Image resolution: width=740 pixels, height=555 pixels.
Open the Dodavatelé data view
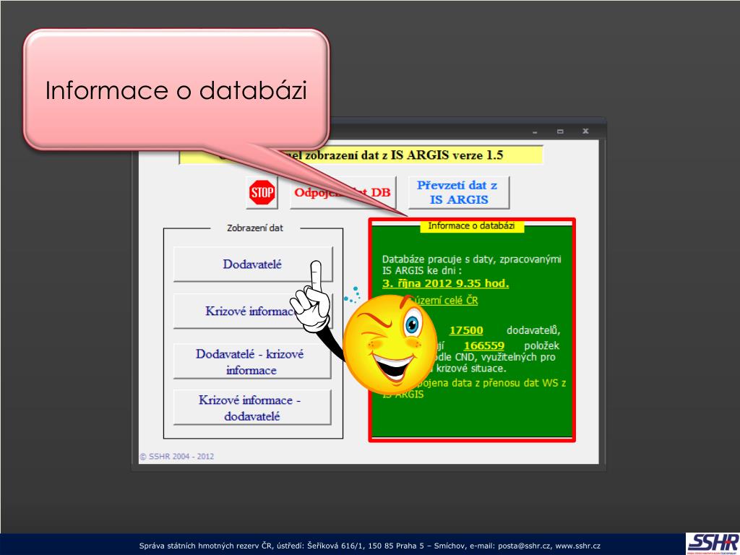253,264
